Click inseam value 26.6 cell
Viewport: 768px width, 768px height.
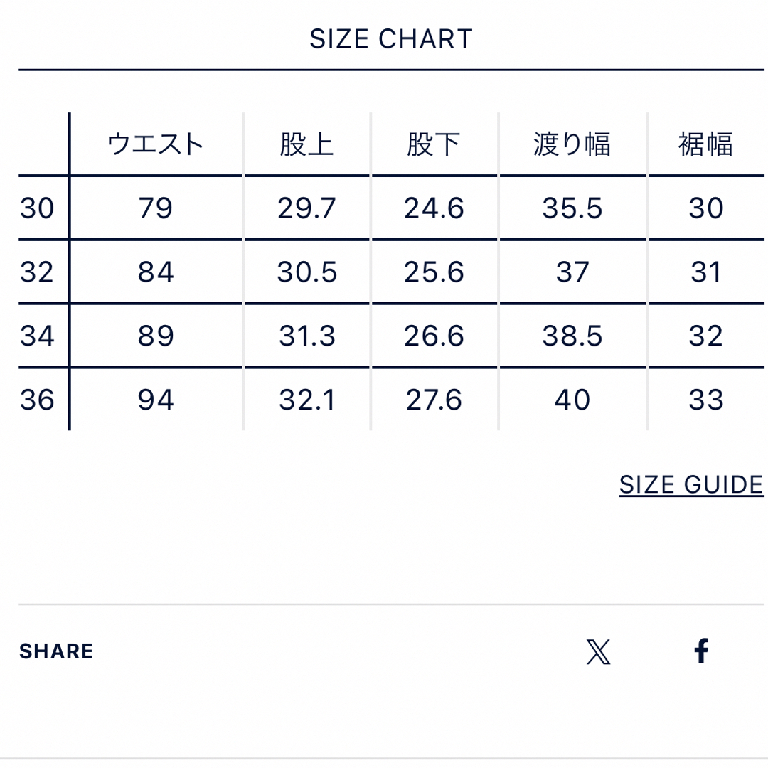pos(434,336)
